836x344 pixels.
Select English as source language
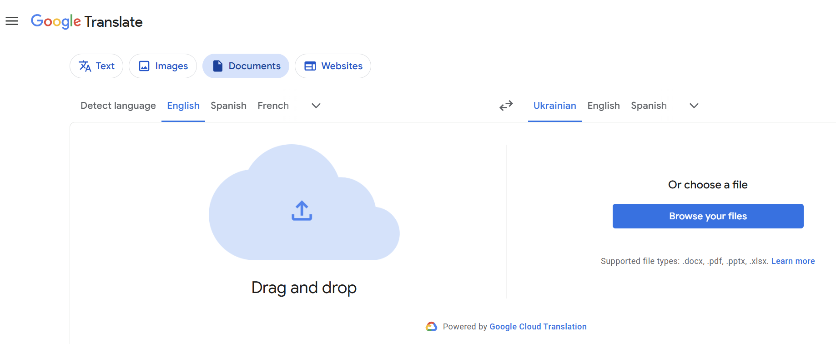coord(183,106)
